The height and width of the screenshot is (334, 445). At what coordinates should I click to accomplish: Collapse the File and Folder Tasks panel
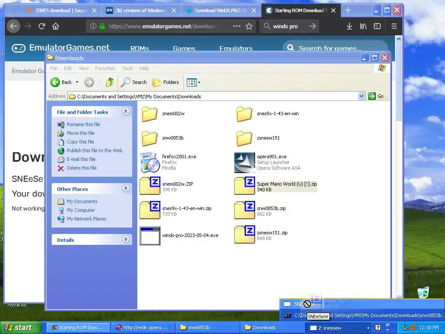(x=126, y=111)
